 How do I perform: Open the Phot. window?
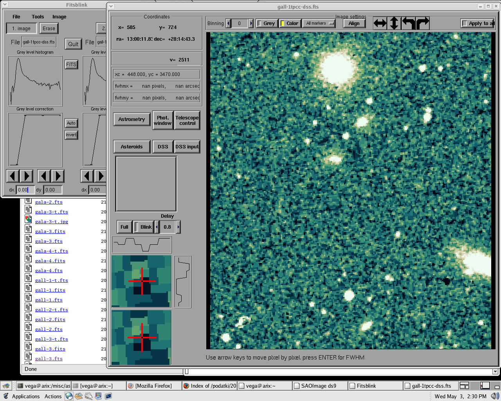coord(163,121)
